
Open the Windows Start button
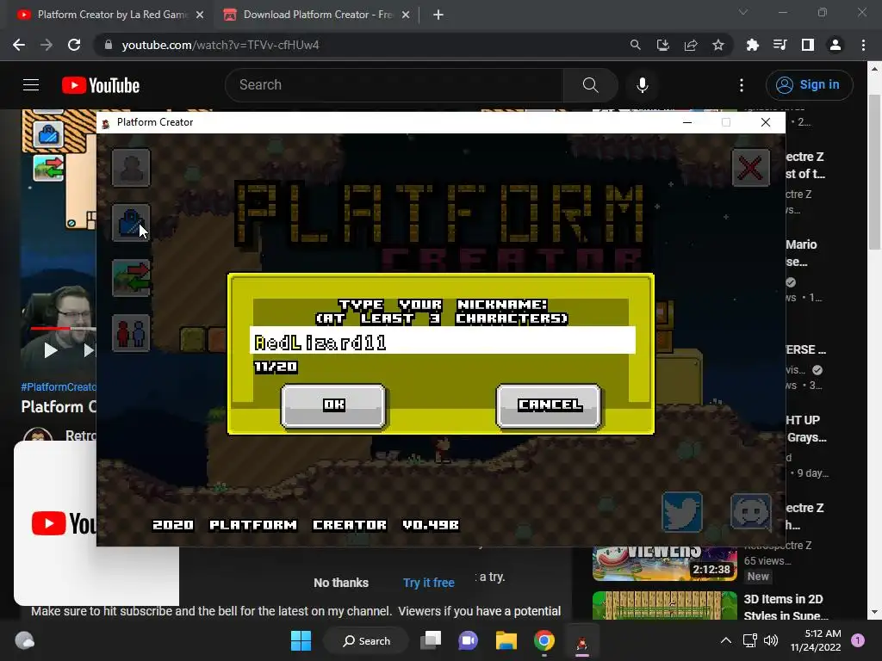(301, 640)
